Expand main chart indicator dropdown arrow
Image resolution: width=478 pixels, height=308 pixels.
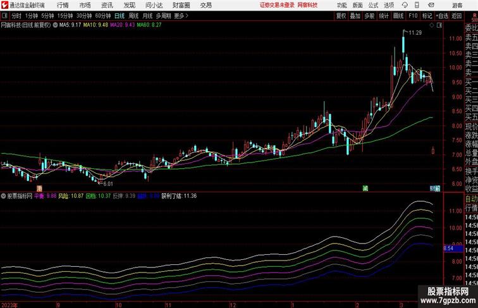(x=55, y=25)
